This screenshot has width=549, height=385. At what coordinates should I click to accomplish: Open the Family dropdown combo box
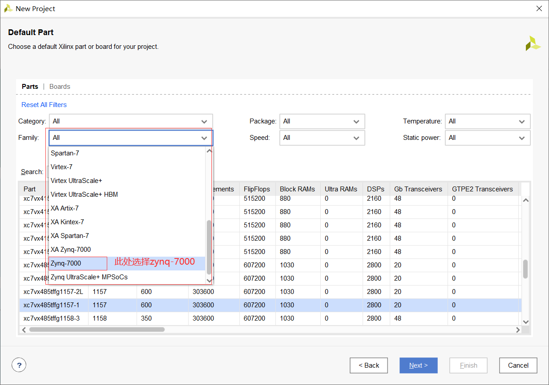(x=131, y=138)
